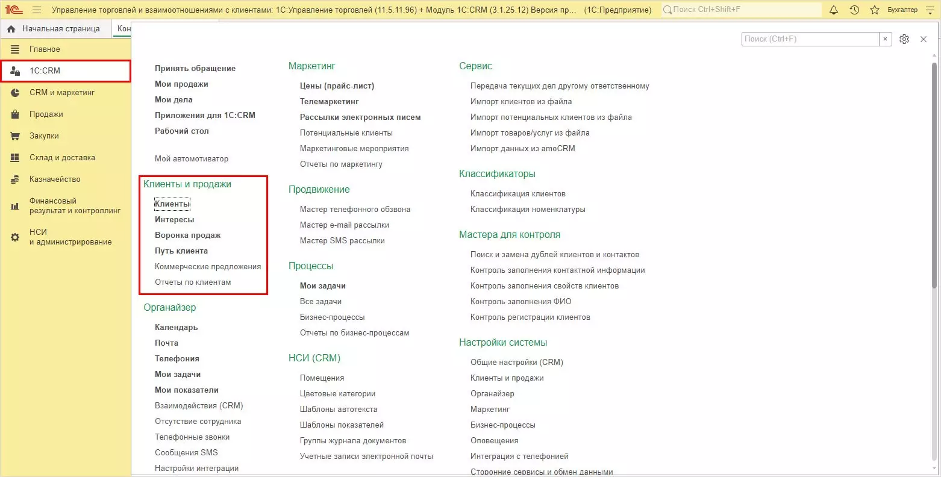941x477 pixels.
Task: Open Закупки section
Action: [x=44, y=136]
